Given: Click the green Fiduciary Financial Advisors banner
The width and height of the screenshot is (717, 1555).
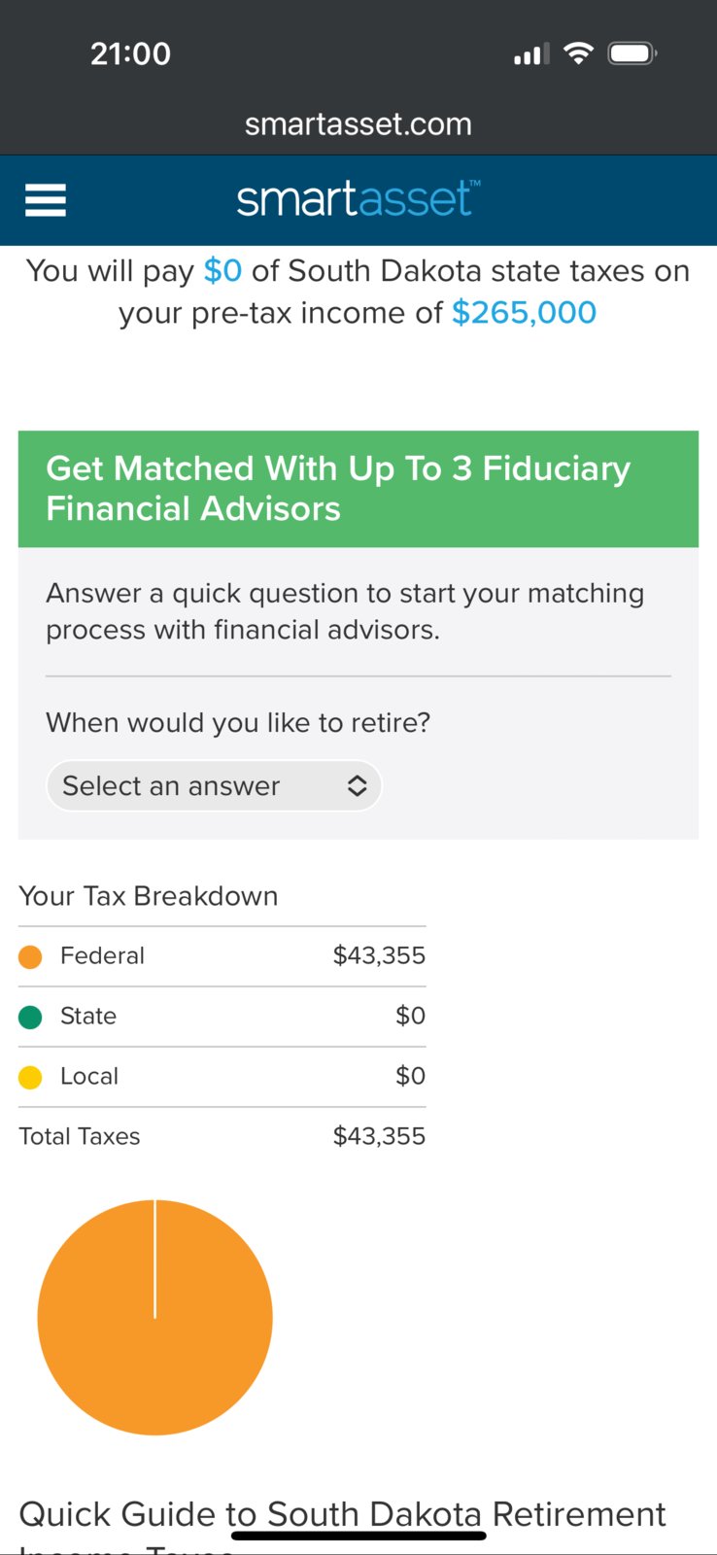Looking at the screenshot, I should [358, 489].
